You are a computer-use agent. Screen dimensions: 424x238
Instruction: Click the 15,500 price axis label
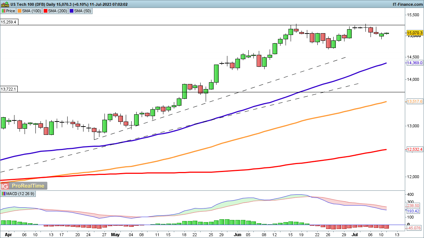point(413,15)
